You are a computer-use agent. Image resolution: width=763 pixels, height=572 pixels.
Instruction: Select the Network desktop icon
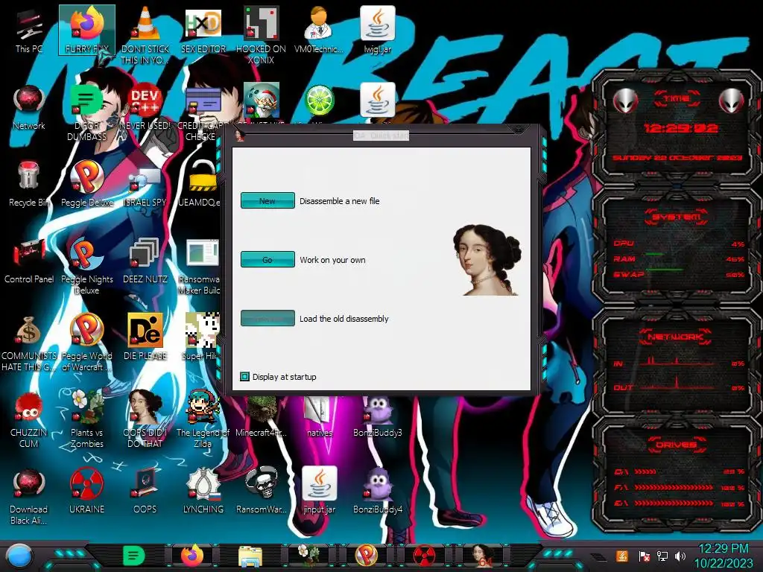click(29, 107)
